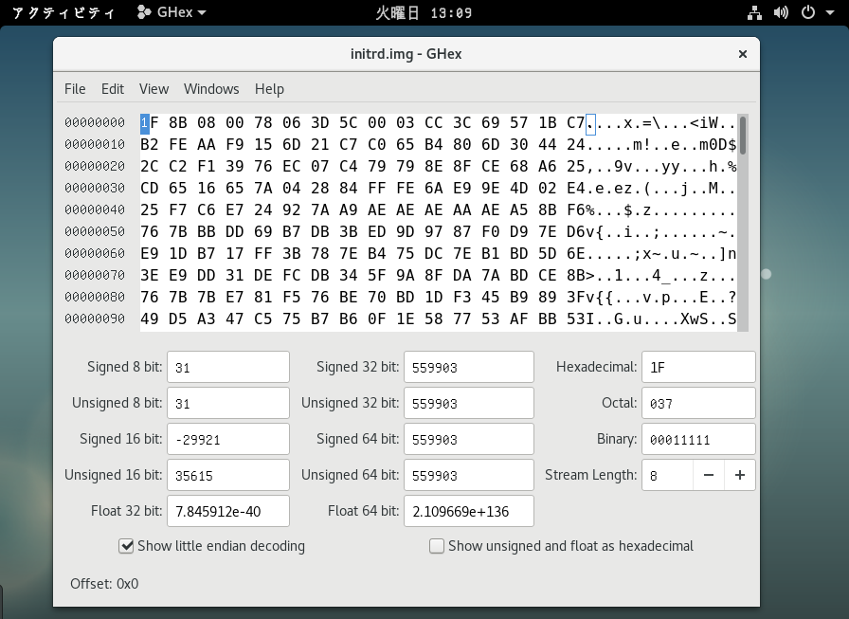Open the View menu
Viewport: 849px width, 619px height.
coord(153,88)
